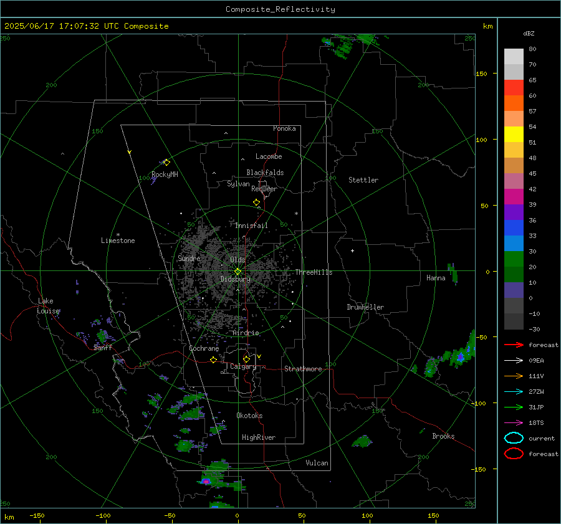This screenshot has height=524, width=561.
Task: Click the green 31JP arrow icon
Action: click(x=514, y=407)
